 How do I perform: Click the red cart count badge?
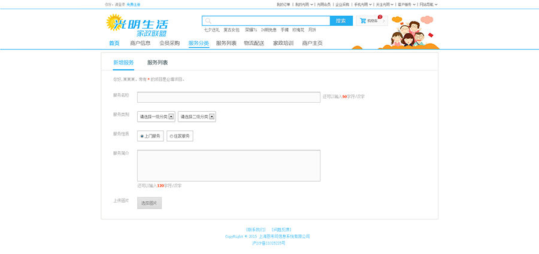coord(380,17)
